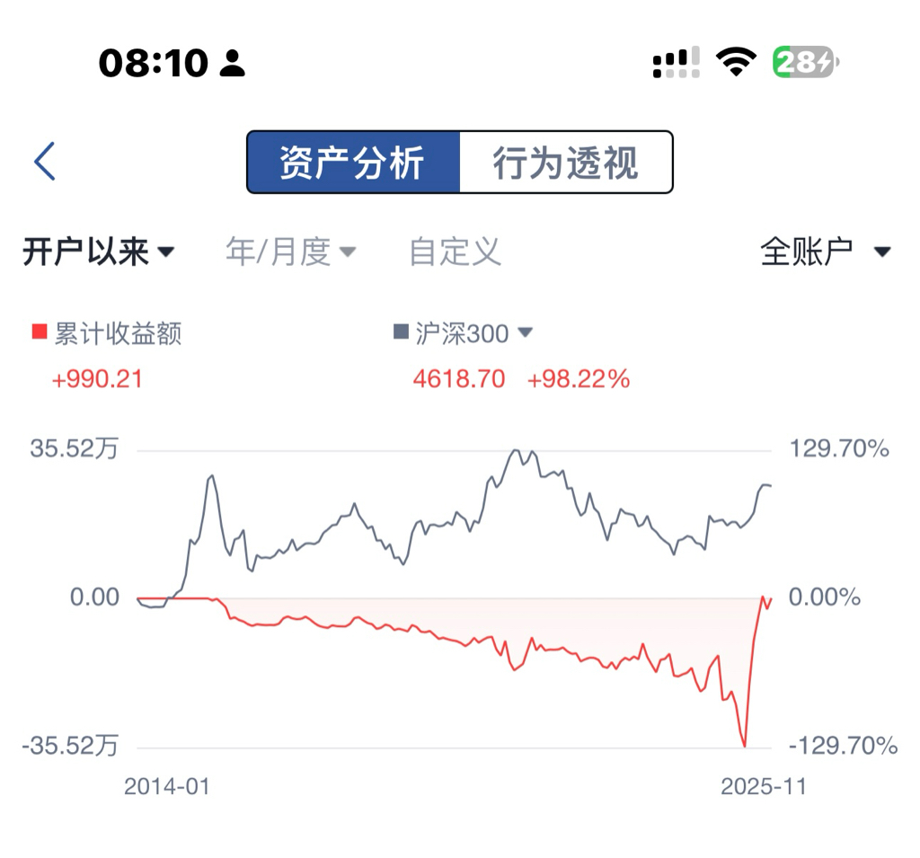Expand the 沪深300 benchmark dropdown arrow
The image size is (920, 858).
525,332
